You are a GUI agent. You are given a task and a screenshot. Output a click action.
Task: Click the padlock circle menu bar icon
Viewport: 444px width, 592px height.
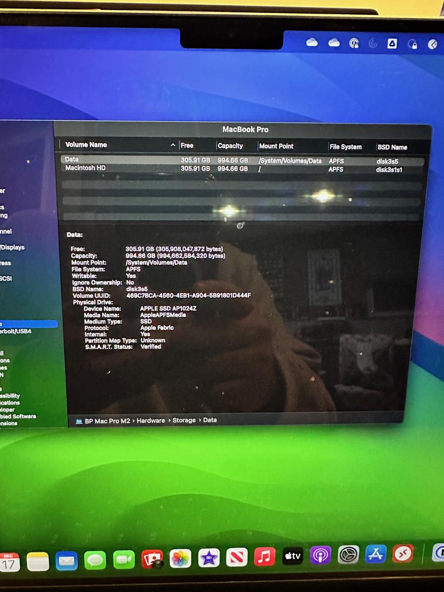pyautogui.click(x=413, y=44)
